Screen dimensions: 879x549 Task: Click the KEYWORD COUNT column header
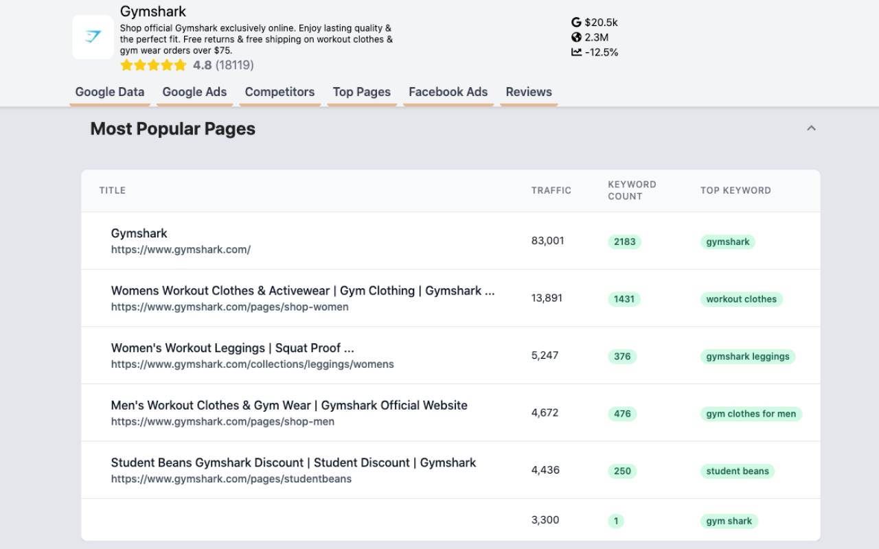coord(632,190)
